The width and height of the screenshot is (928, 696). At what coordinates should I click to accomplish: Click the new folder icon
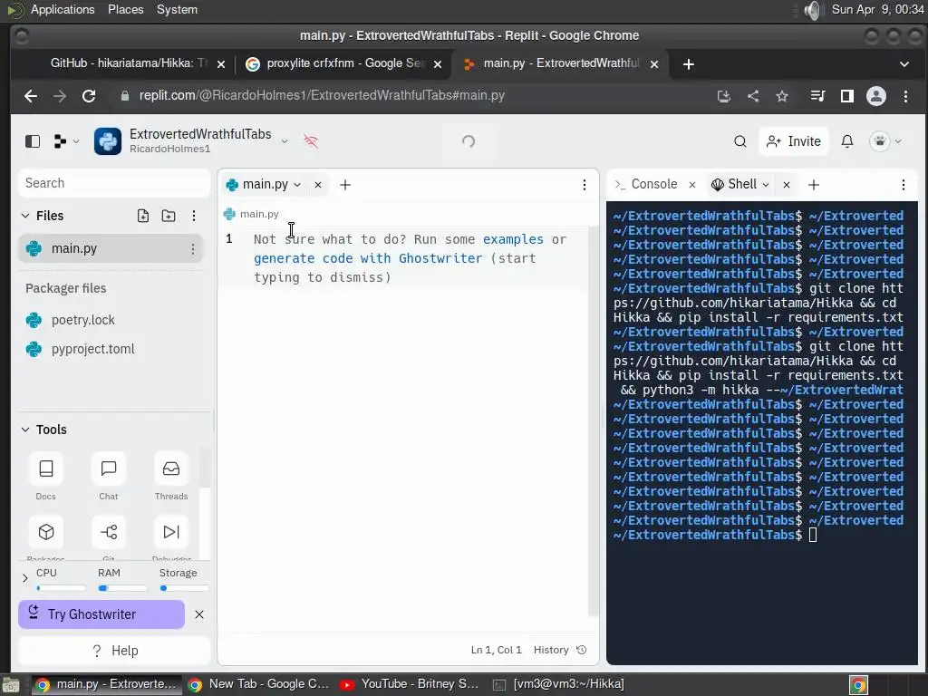[169, 216]
